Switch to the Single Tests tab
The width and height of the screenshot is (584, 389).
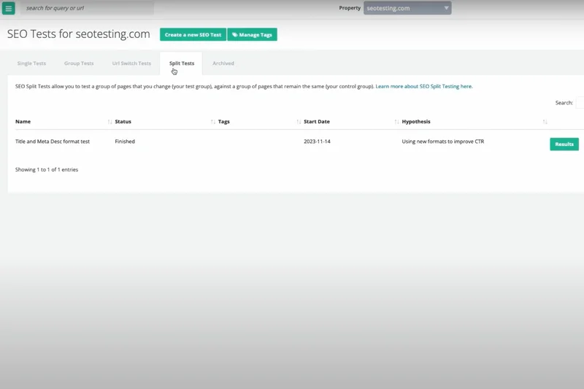click(x=31, y=63)
